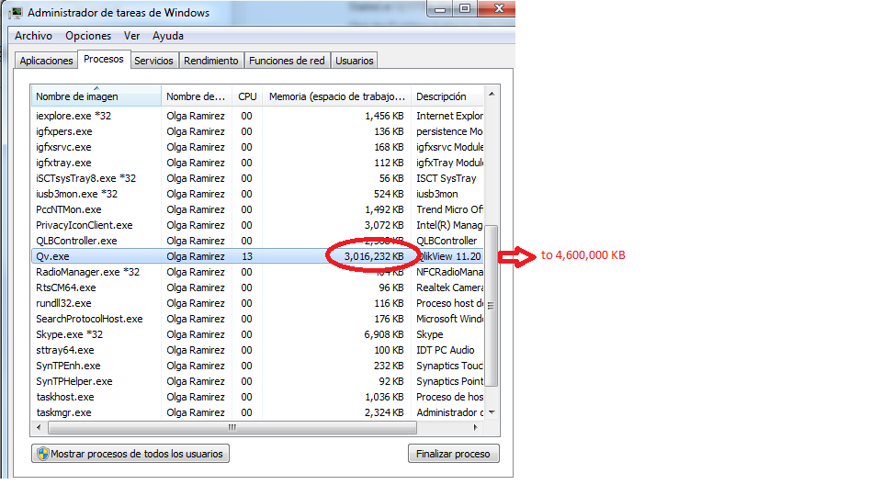
Task: Click the shield icon on Mostrar procesos button
Action: tap(43, 454)
